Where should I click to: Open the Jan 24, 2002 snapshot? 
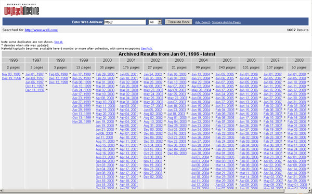[152, 74]
